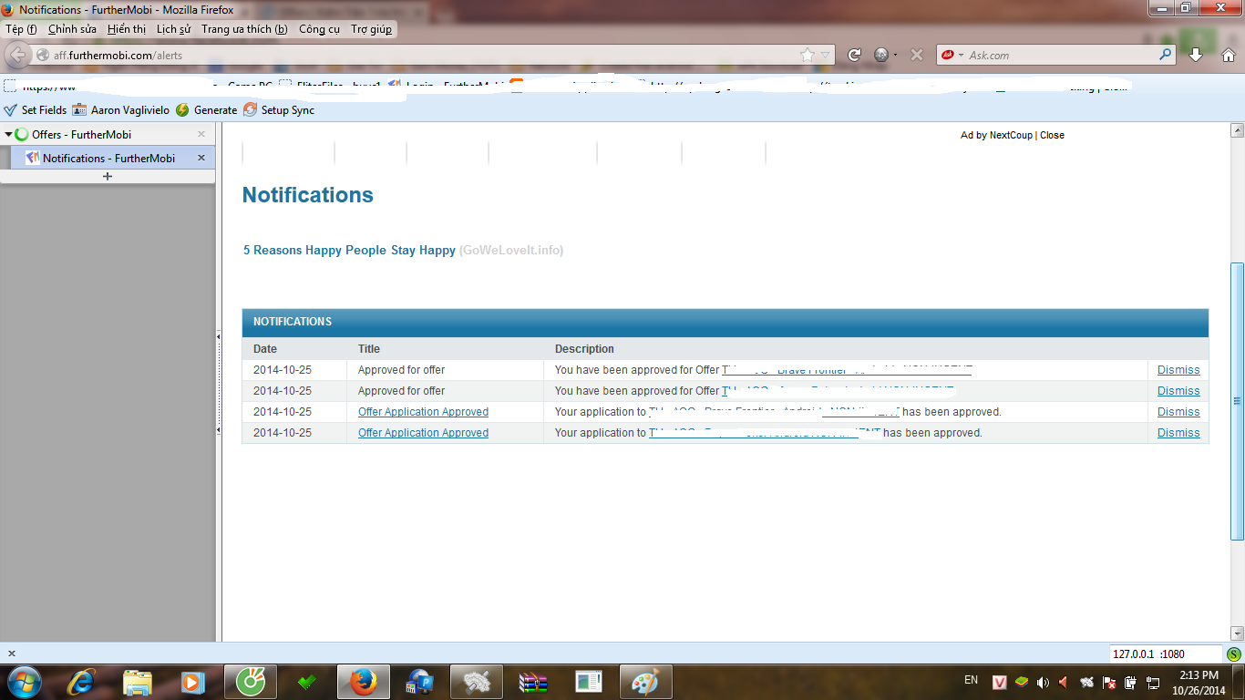Click the Windows Start button

(24, 681)
